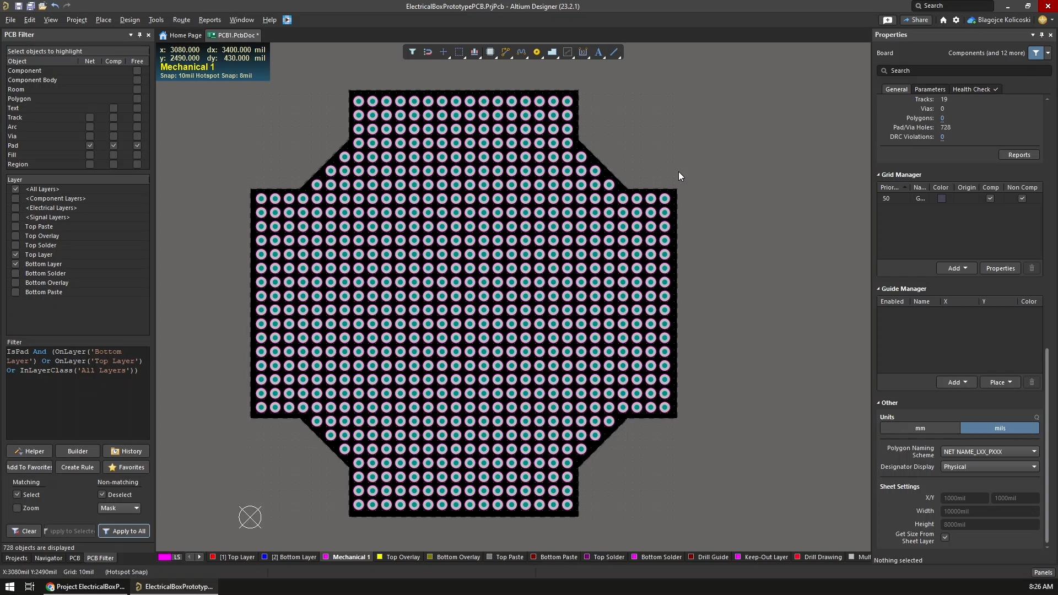Click the selection filter funnel in Active Bar
Image resolution: width=1058 pixels, height=595 pixels.
coord(412,52)
